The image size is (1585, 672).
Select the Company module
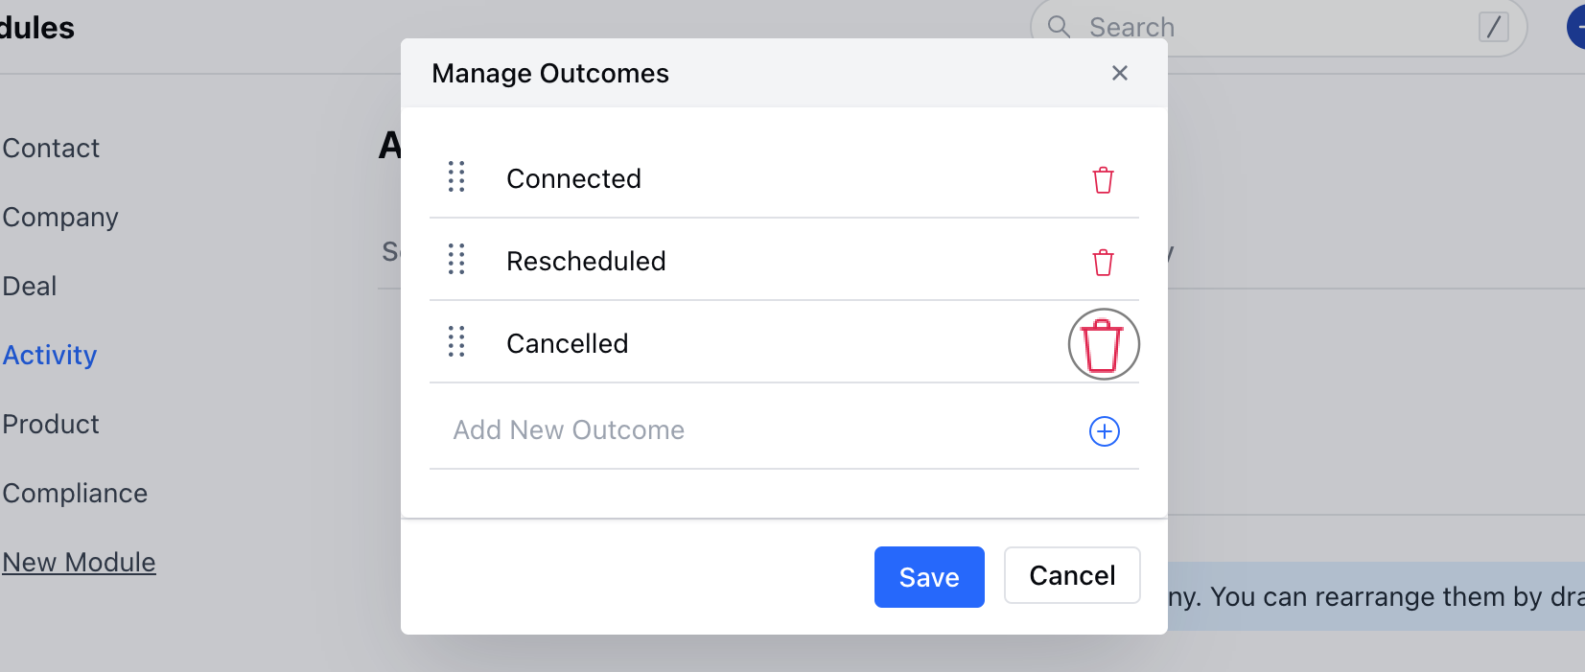click(x=60, y=217)
